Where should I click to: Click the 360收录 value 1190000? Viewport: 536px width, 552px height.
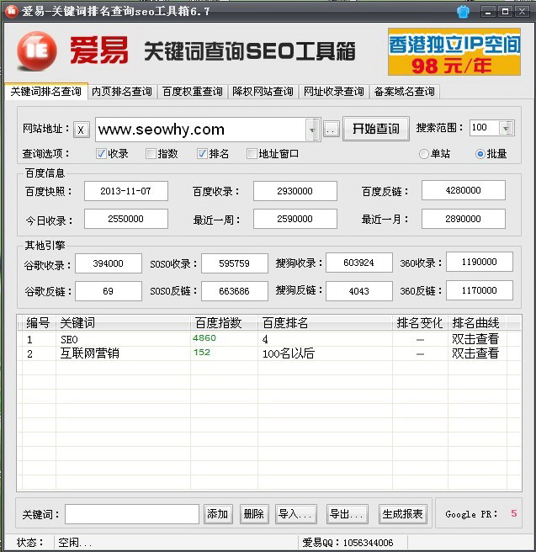tap(480, 262)
